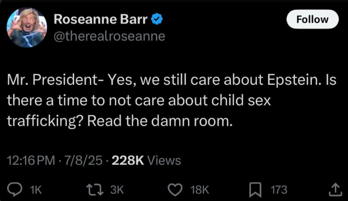Click the 173 bookmarks count
The width and height of the screenshot is (348, 201).
[279, 189]
